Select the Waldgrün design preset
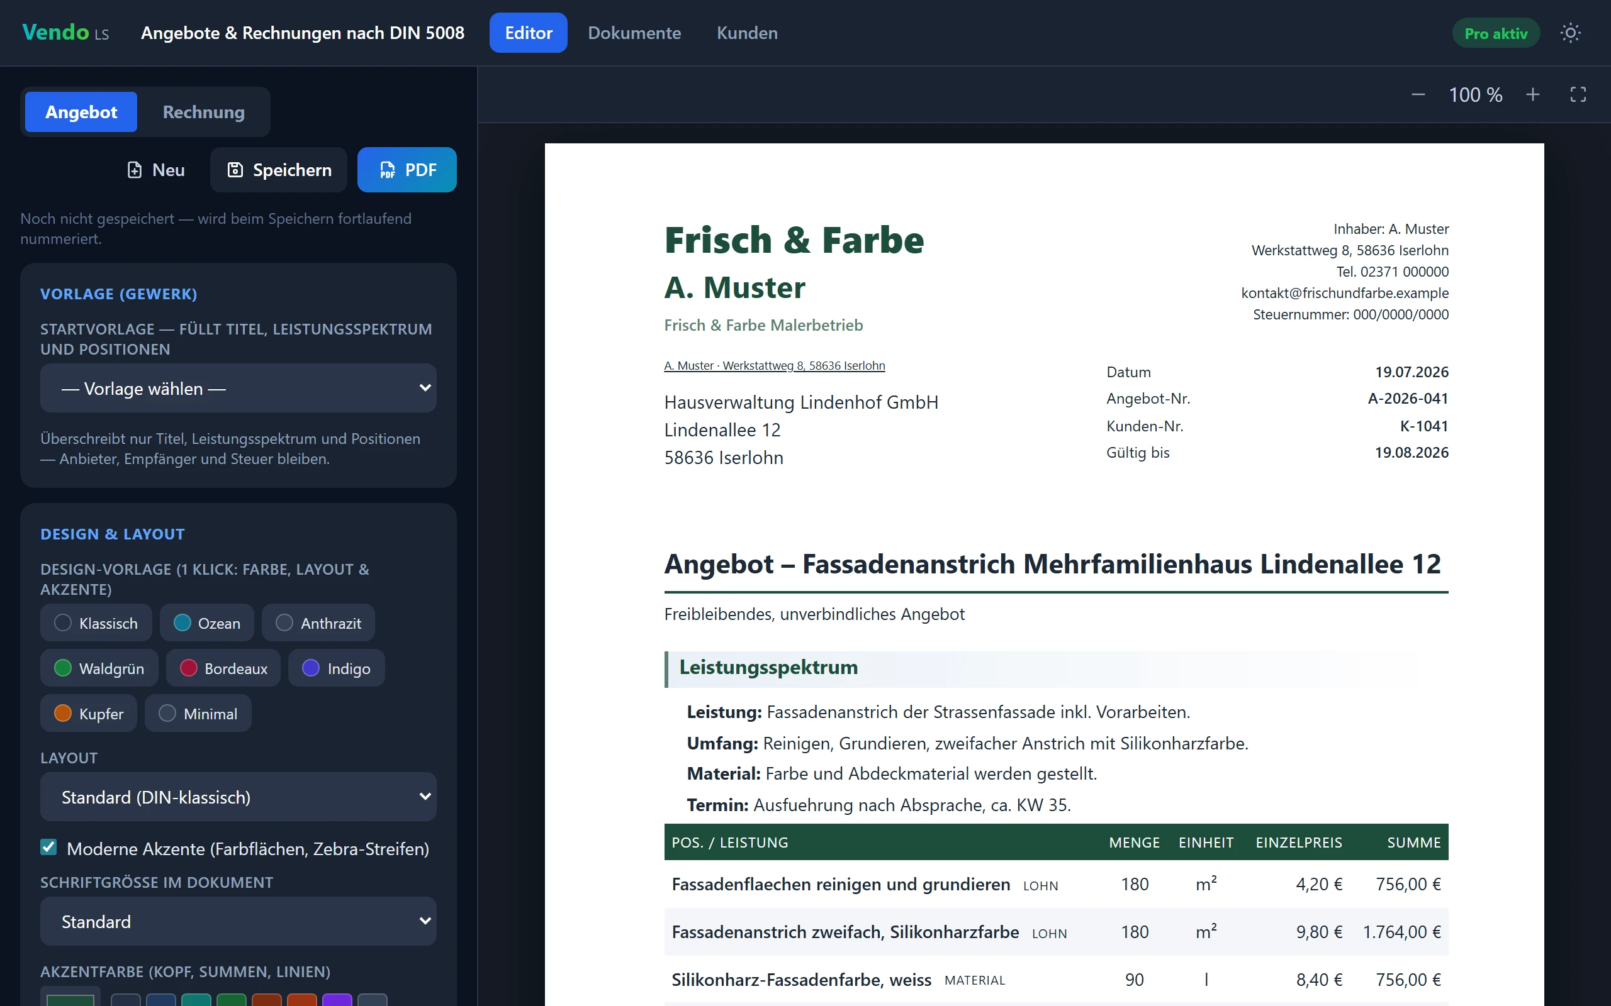Screen dimensions: 1611x1006 click(x=99, y=668)
